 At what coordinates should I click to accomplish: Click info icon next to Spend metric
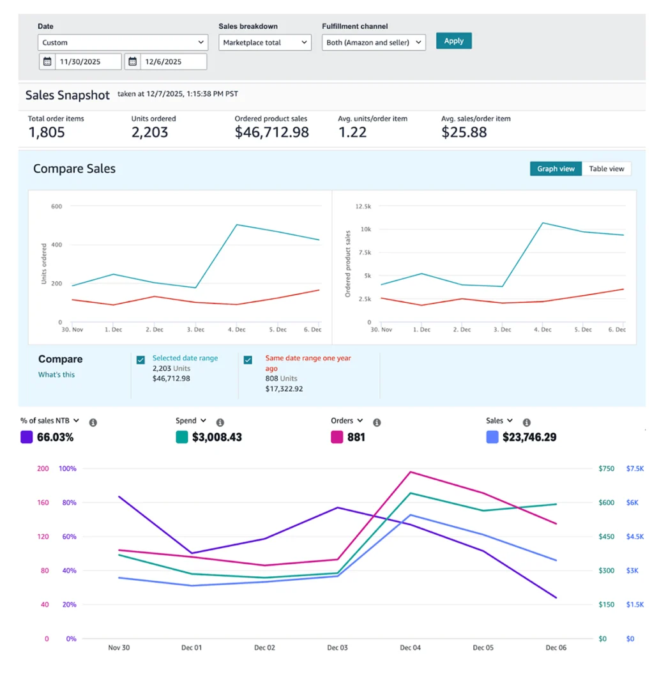pyautogui.click(x=220, y=422)
